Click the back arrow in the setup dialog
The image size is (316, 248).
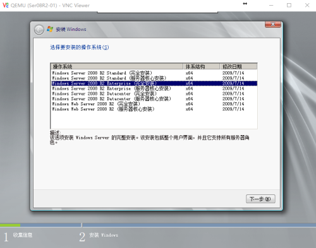[x=39, y=30]
